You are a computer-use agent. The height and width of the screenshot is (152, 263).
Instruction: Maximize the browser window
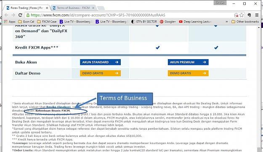pos(244,3)
